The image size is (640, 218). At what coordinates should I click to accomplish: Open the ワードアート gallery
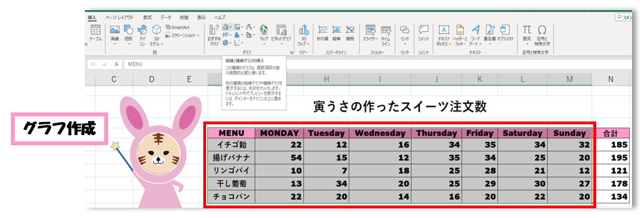tap(475, 36)
